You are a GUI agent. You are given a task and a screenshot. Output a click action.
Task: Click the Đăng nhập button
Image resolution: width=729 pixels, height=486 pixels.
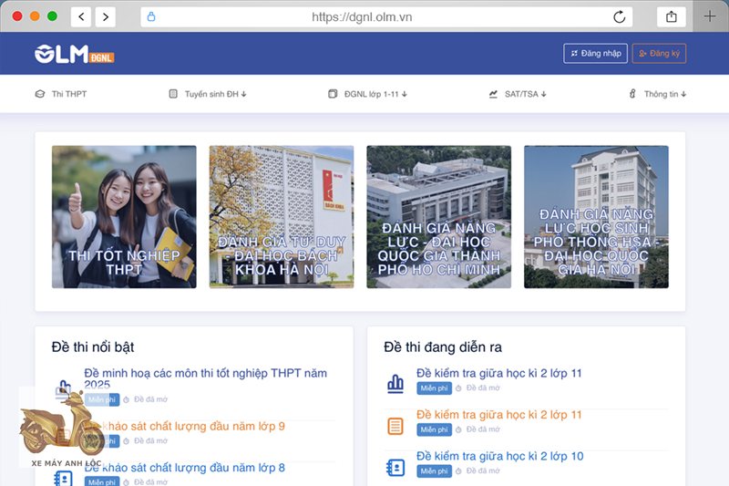coord(596,54)
